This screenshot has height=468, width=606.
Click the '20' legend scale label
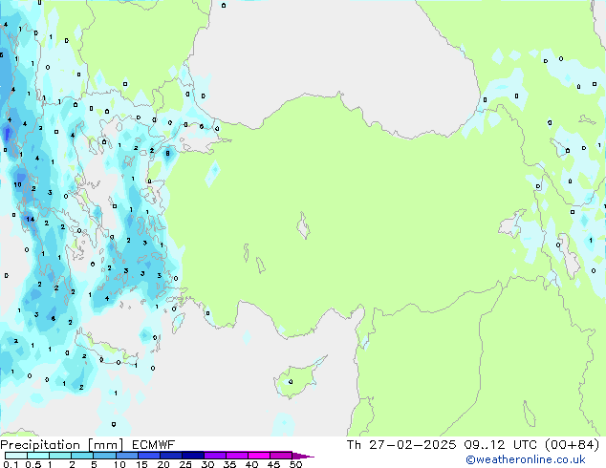tap(163, 464)
